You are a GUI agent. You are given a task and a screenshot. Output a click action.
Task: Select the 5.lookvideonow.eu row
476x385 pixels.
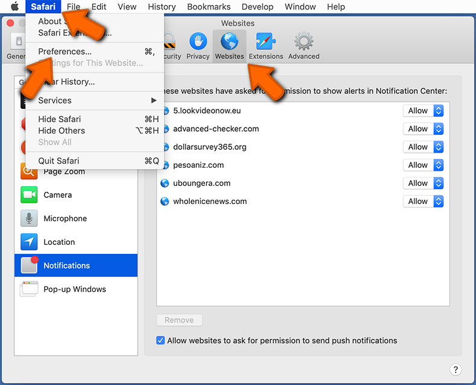click(x=303, y=111)
